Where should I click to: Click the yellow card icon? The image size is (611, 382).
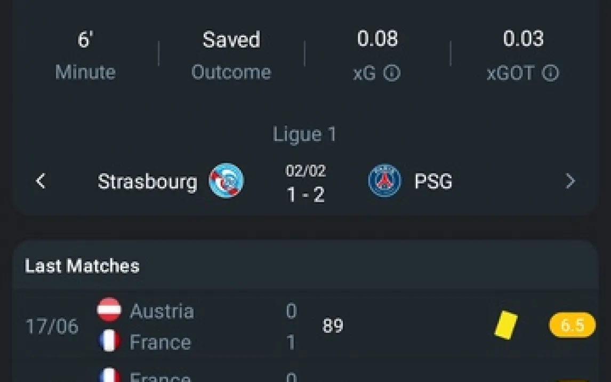(x=505, y=325)
